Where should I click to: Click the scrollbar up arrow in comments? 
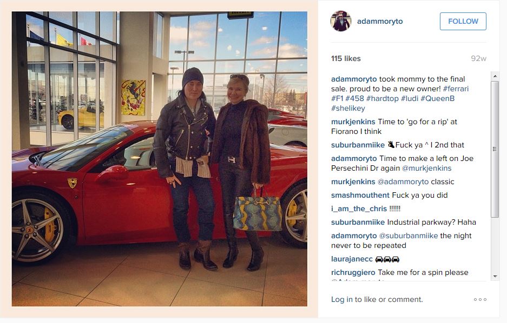pos(495,76)
